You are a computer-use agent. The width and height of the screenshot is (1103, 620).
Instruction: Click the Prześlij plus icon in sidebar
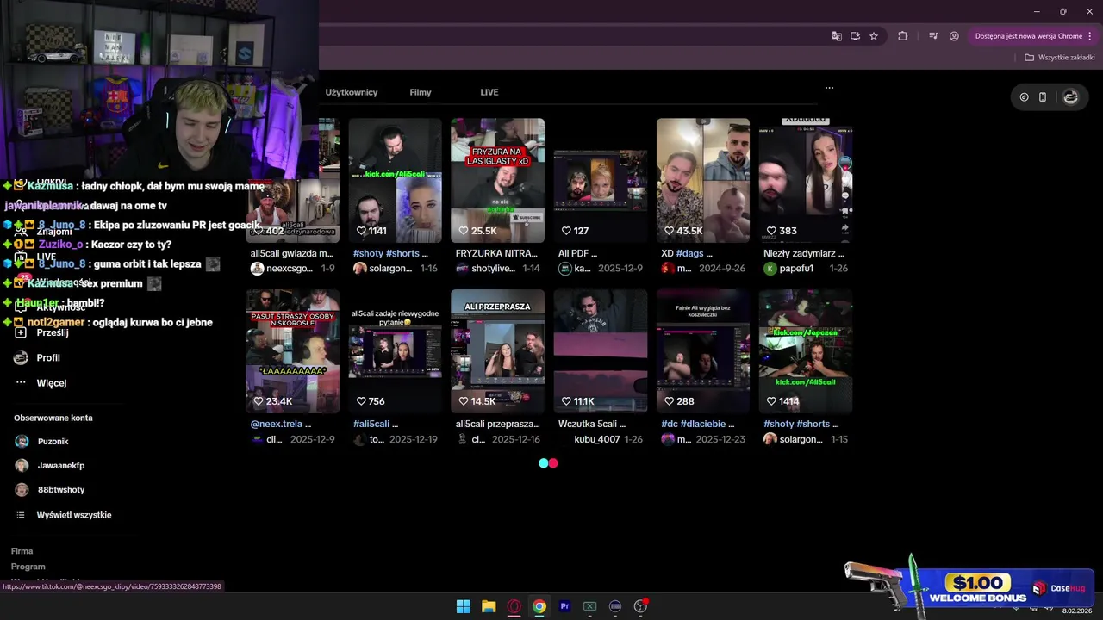pyautogui.click(x=21, y=332)
